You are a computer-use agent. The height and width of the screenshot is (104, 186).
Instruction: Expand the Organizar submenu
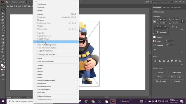(56, 7)
